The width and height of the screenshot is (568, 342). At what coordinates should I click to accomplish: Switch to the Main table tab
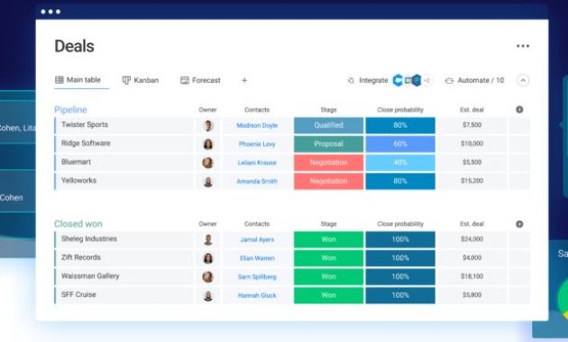(x=78, y=80)
